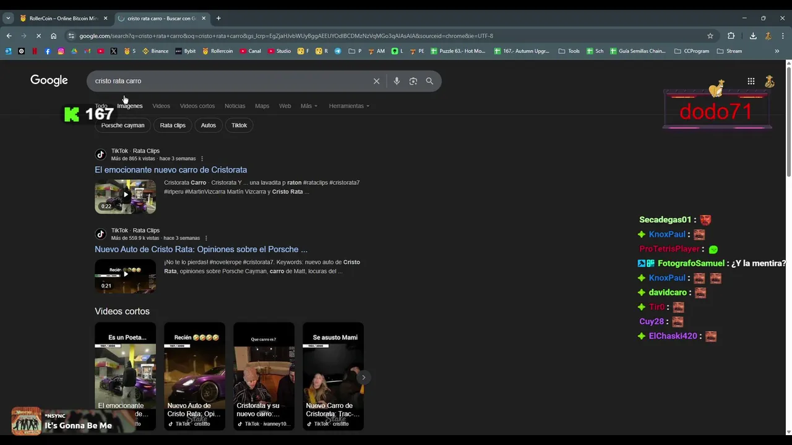Play the 0:22 video thumbnail
792x445 pixels.
click(x=126, y=197)
